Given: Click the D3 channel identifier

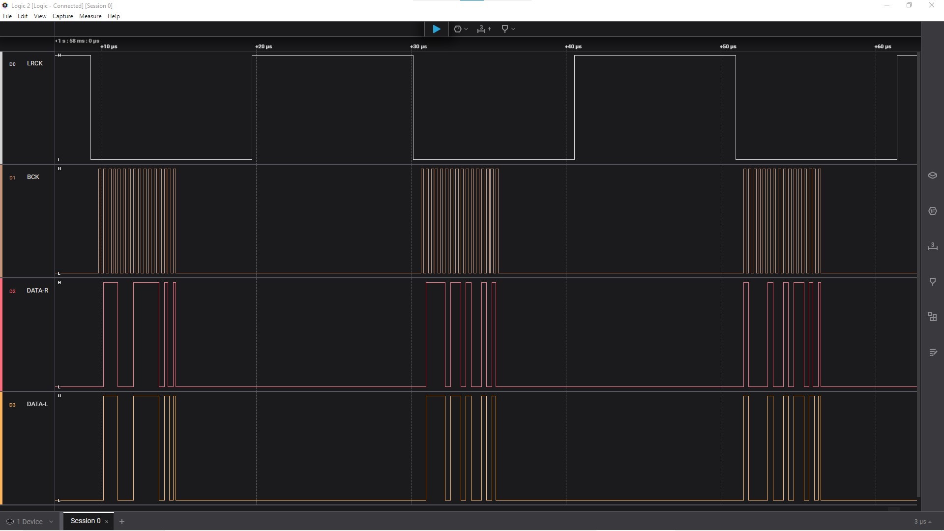Looking at the screenshot, I should point(12,405).
